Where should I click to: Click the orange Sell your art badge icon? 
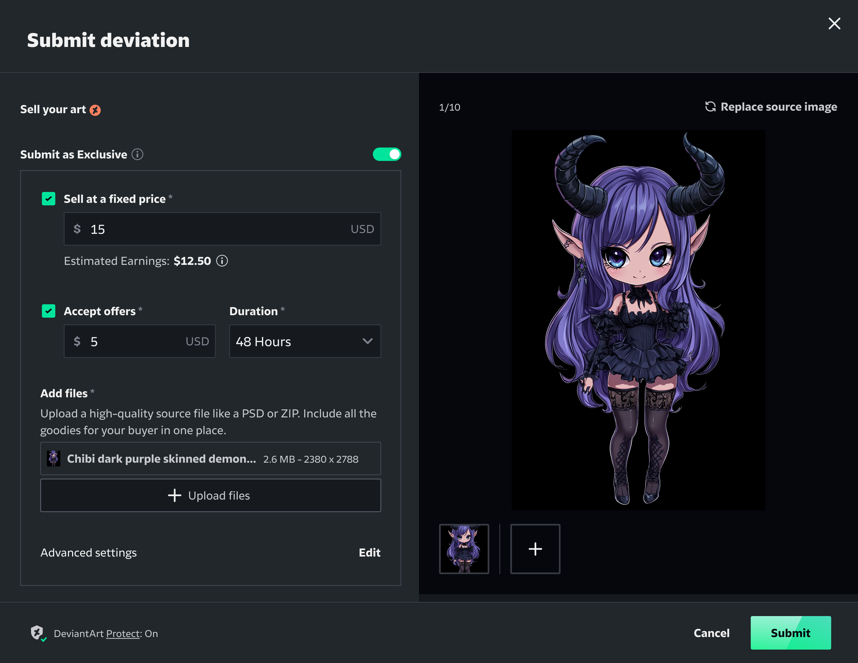(95, 110)
